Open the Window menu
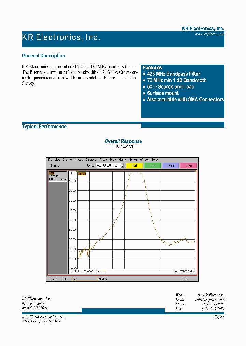 click(x=145, y=160)
